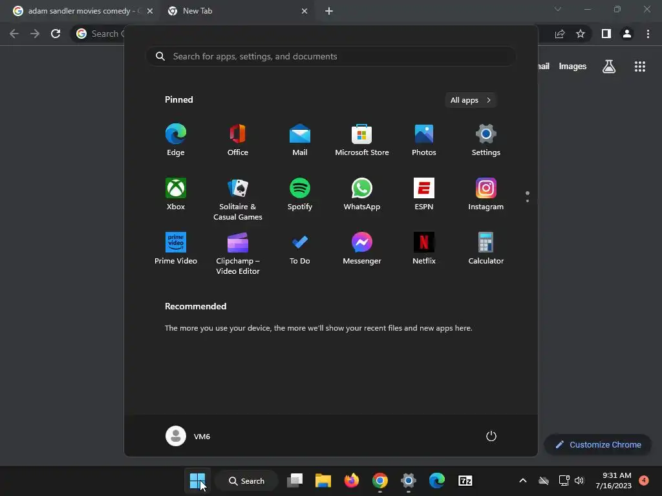662x496 pixels.
Task: Open Search Labs flask icon
Action: (x=609, y=67)
